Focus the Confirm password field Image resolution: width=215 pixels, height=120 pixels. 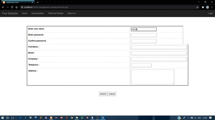click(x=144, y=41)
